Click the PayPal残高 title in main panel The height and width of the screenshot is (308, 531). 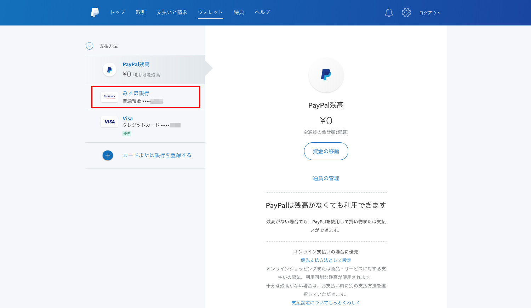tap(326, 105)
